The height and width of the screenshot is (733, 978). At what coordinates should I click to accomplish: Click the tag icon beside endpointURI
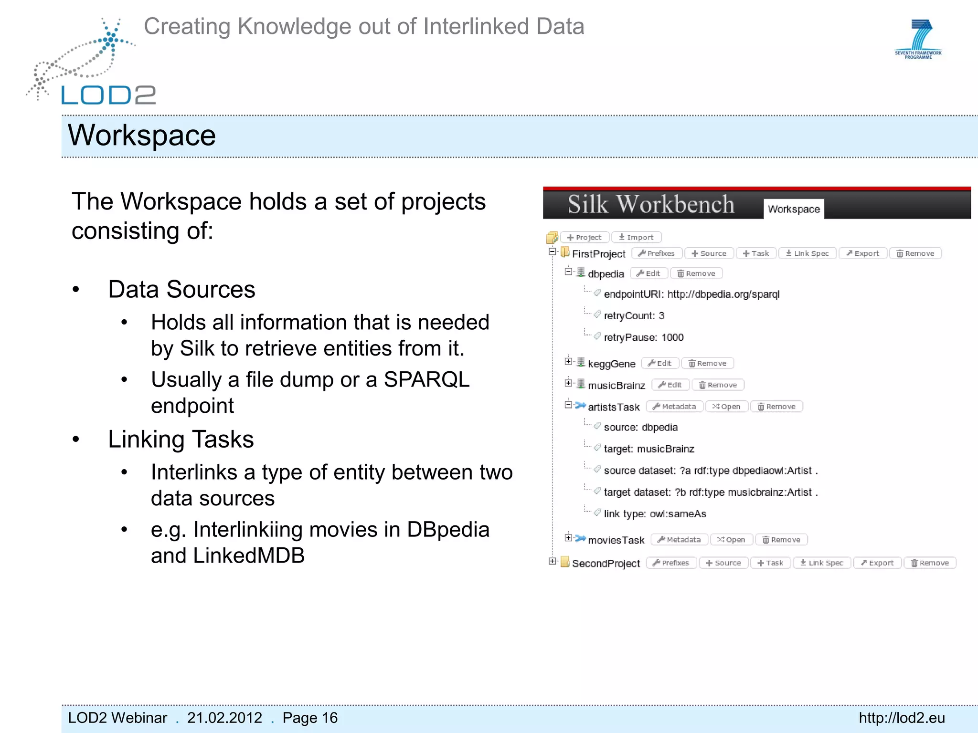pos(597,293)
